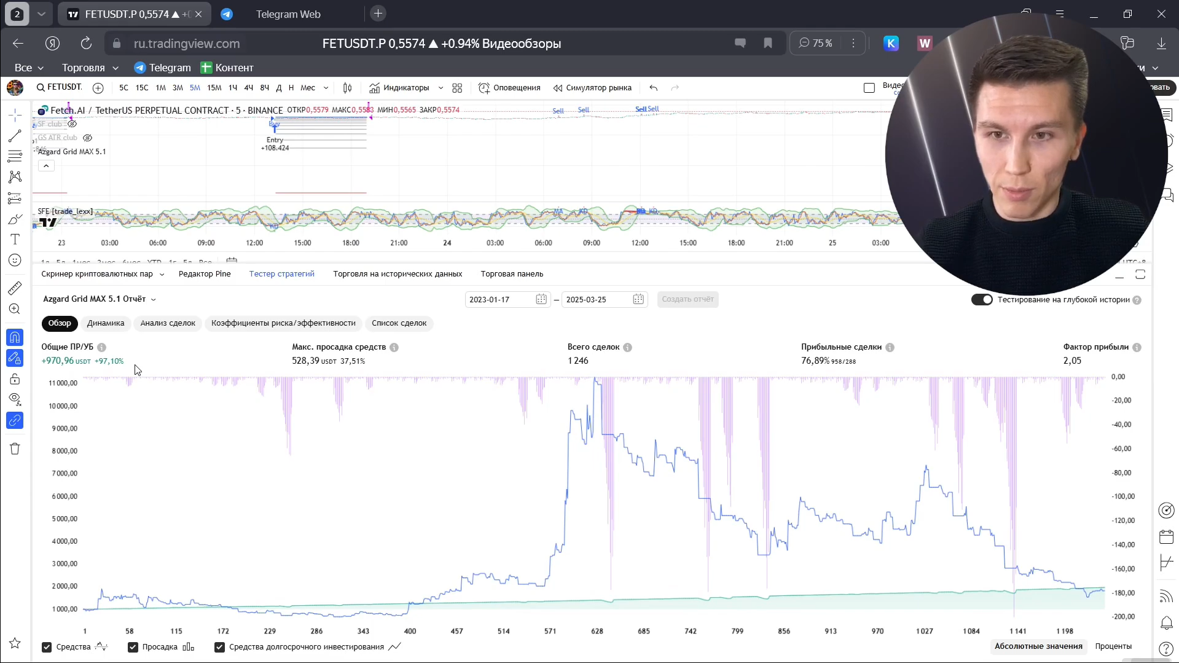
Task: Toggle stay in drawing mode
Action: 15,358
